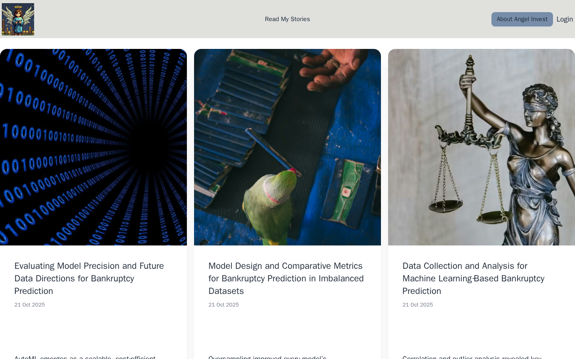Click the date under Evaluating Model Precision title
This screenshot has height=359, width=575.
click(x=30, y=305)
